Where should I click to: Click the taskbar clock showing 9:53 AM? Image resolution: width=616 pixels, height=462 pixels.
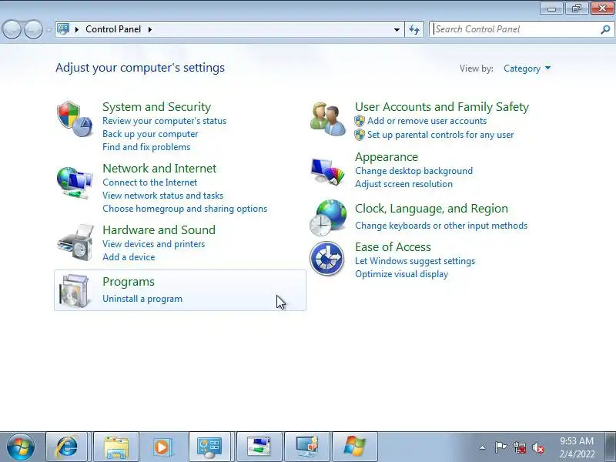(x=577, y=447)
